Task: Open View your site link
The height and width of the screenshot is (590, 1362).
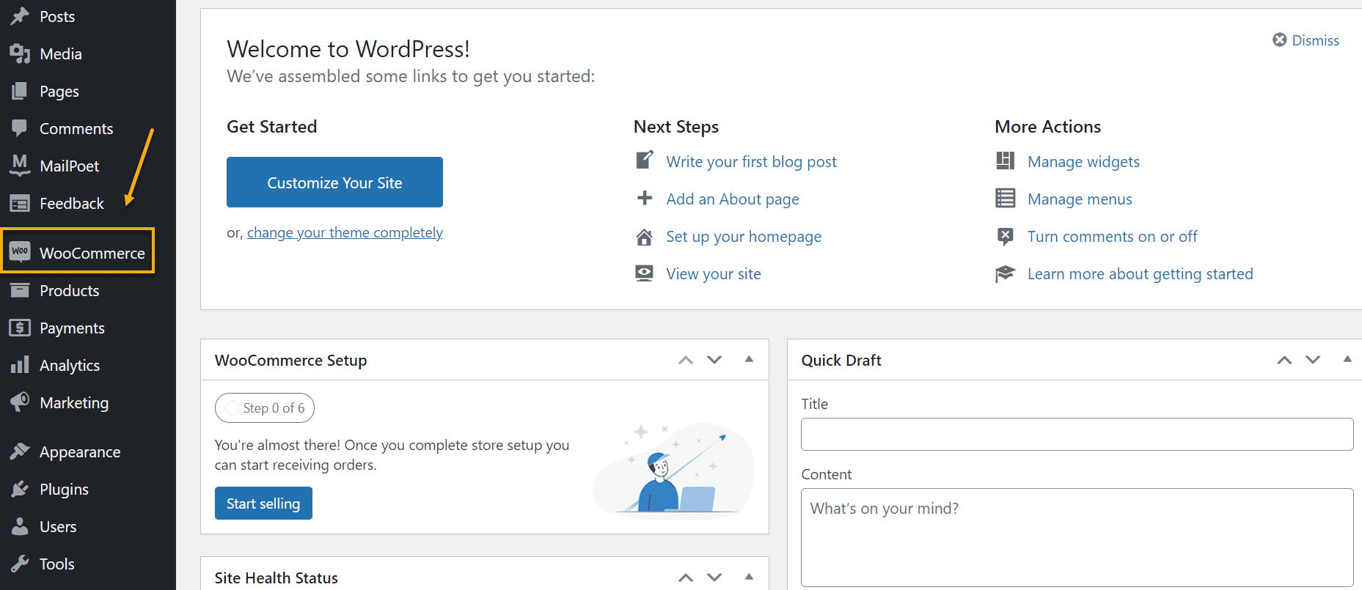Action: click(x=714, y=273)
